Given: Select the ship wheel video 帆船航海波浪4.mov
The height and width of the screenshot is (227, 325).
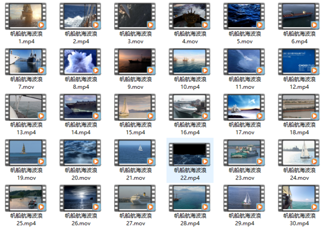Looking at the screenshot, I should tap(189, 16).
